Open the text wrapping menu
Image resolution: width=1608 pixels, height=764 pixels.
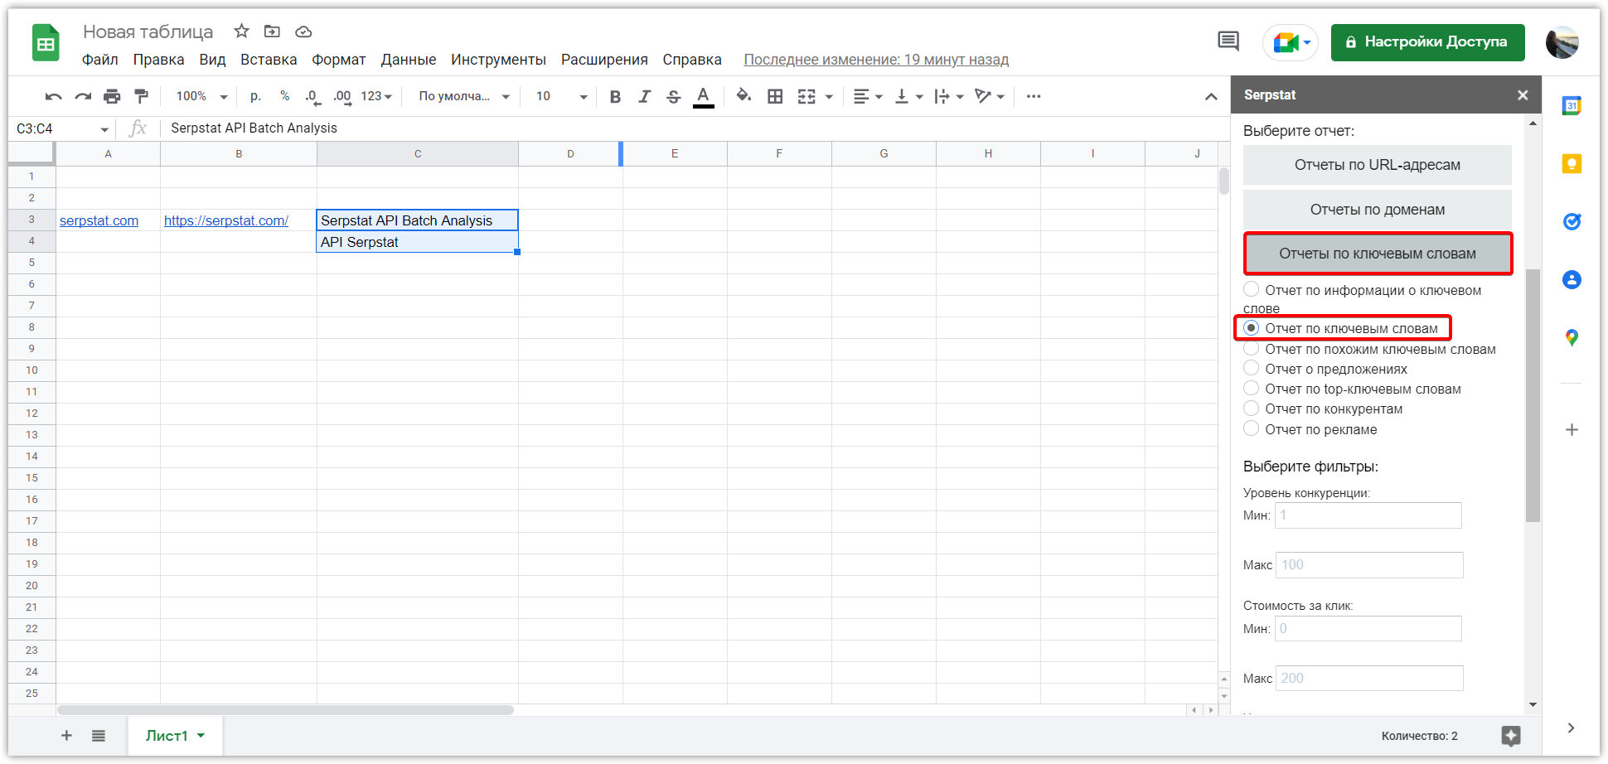click(949, 97)
